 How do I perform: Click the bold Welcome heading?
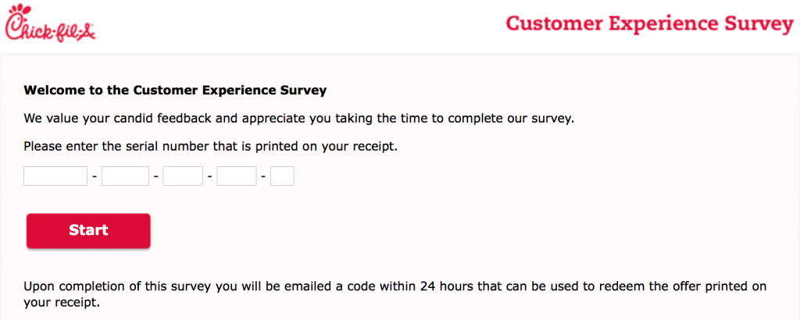[x=175, y=91]
